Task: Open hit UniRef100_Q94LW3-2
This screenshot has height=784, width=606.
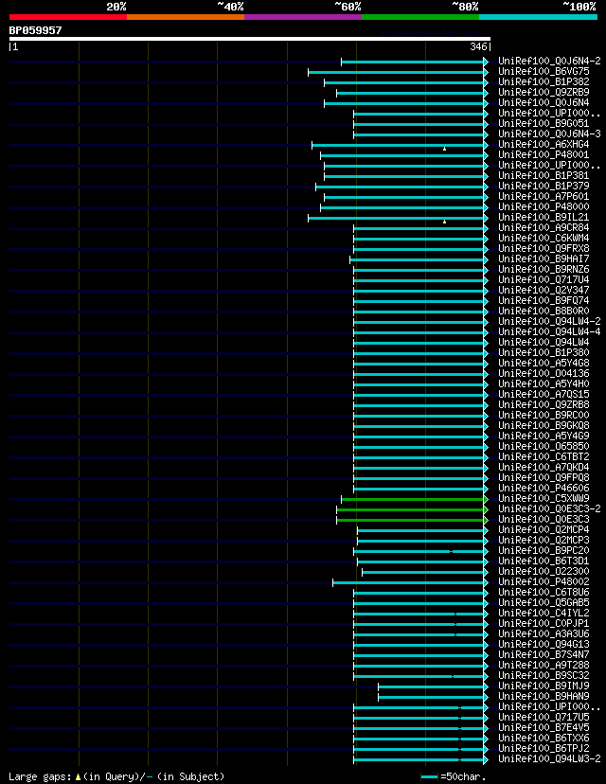Action: pyautogui.click(x=549, y=759)
